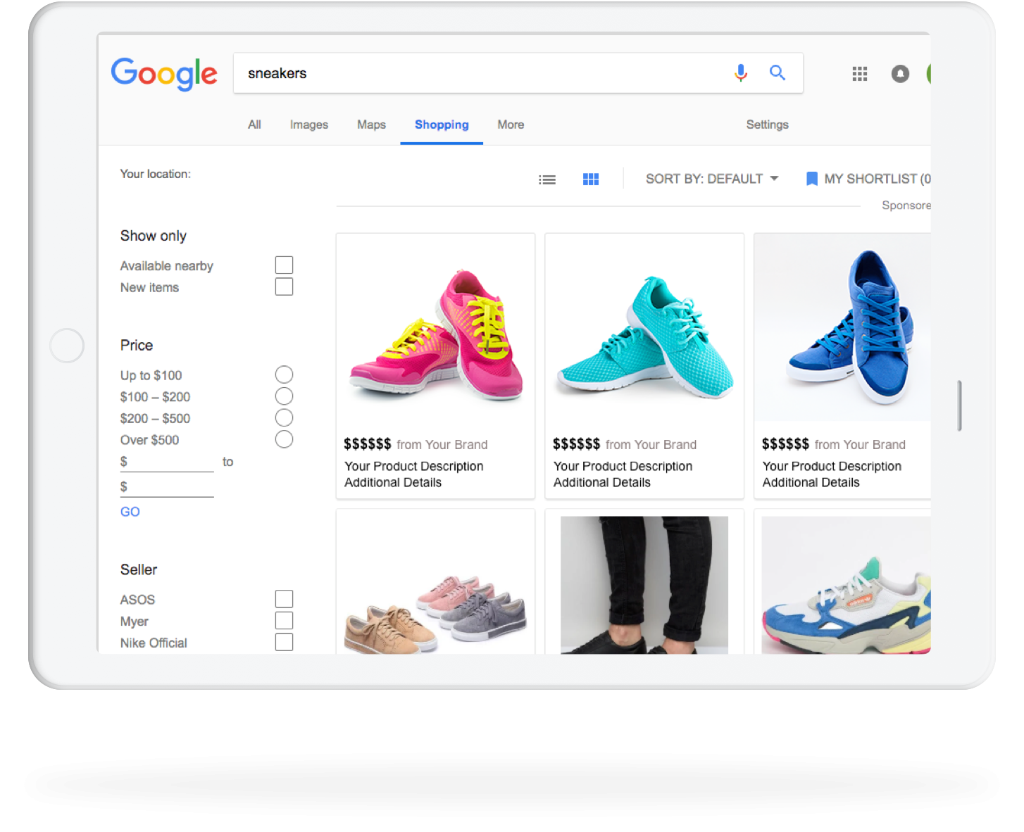Viewport: 1024px width, 832px height.
Task: Select the $200 – $500 price range
Action: coord(284,418)
